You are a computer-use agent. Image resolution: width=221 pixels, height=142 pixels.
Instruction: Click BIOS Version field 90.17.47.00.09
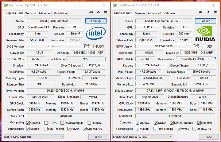[164, 46]
